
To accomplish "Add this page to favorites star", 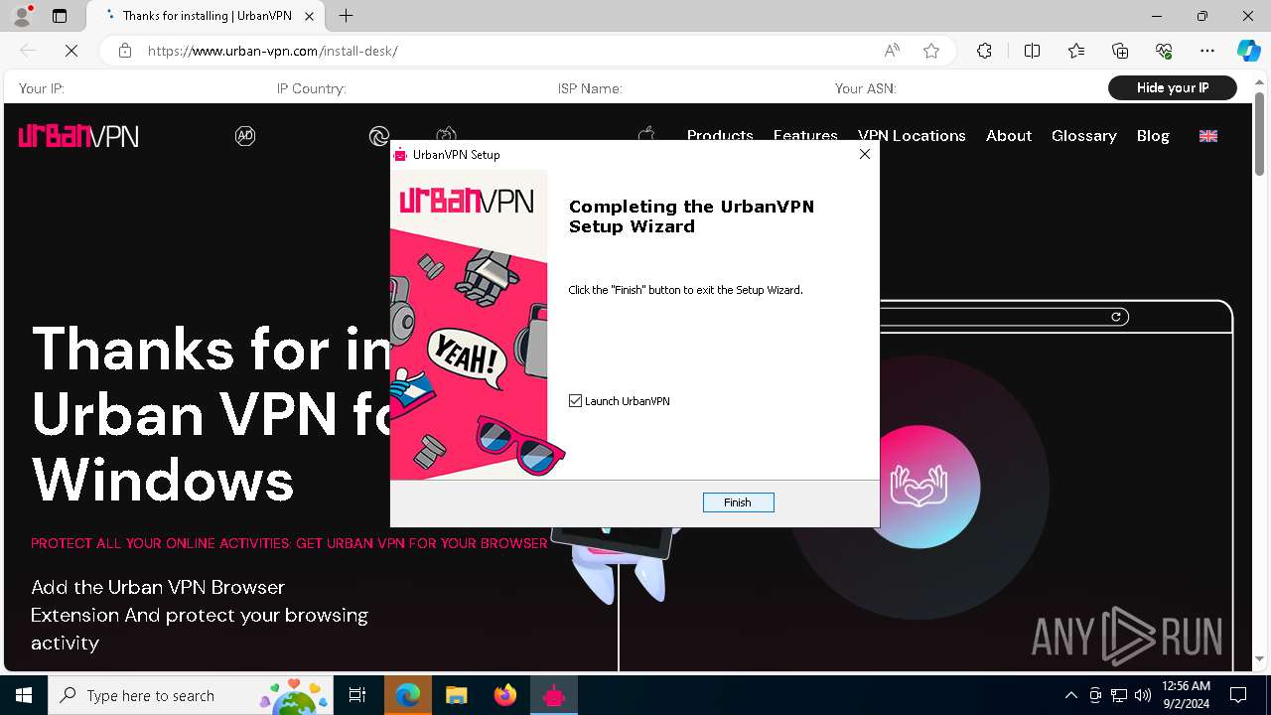I will (931, 51).
